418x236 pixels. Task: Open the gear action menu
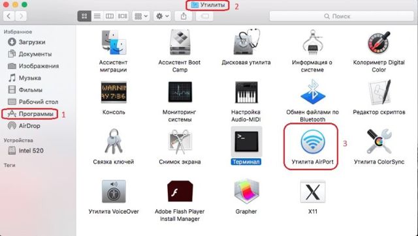(162, 16)
